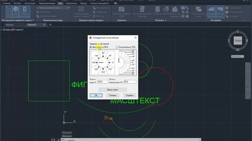Arrange windows Сверху вниз
This screenshot has height=141, width=252.
(233, 8)
